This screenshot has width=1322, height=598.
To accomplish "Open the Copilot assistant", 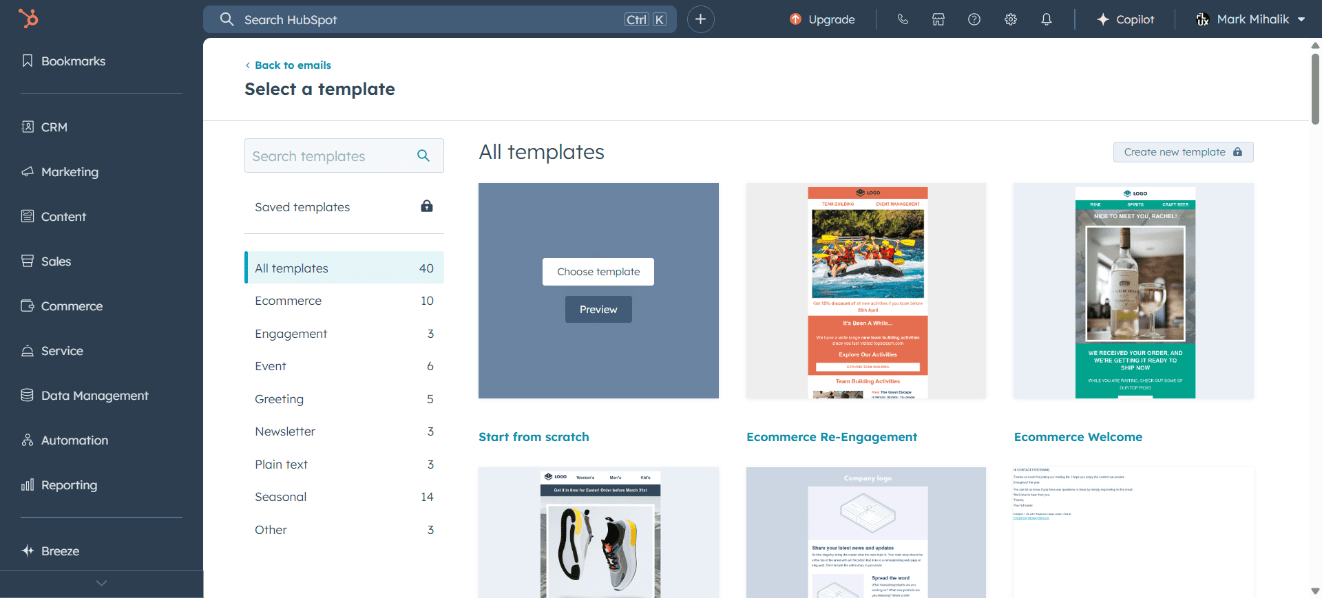I will (1125, 19).
